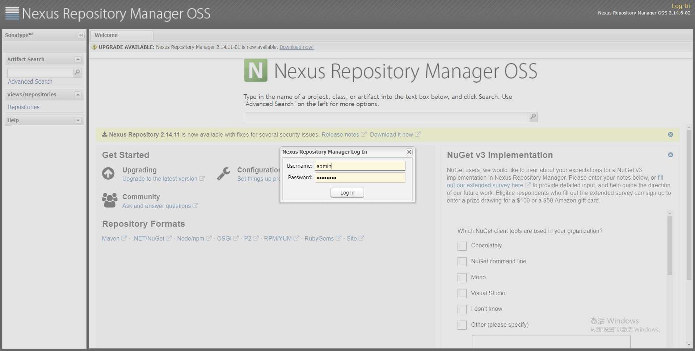695x351 pixels.
Task: Click the upgrade available warning icon
Action: click(x=94, y=47)
